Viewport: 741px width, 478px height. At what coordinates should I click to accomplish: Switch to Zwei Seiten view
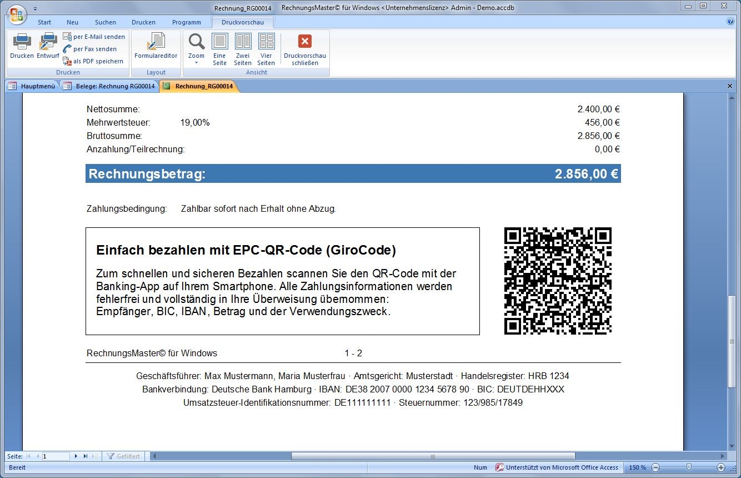tap(243, 49)
